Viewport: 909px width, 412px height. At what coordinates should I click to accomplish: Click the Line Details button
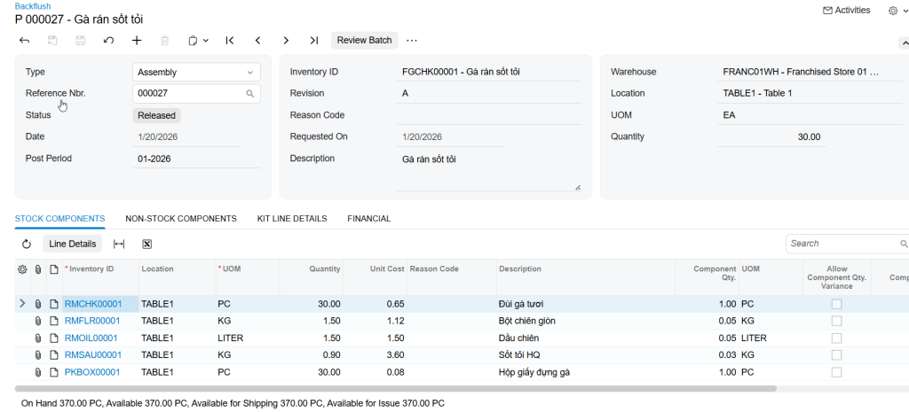[x=73, y=245]
